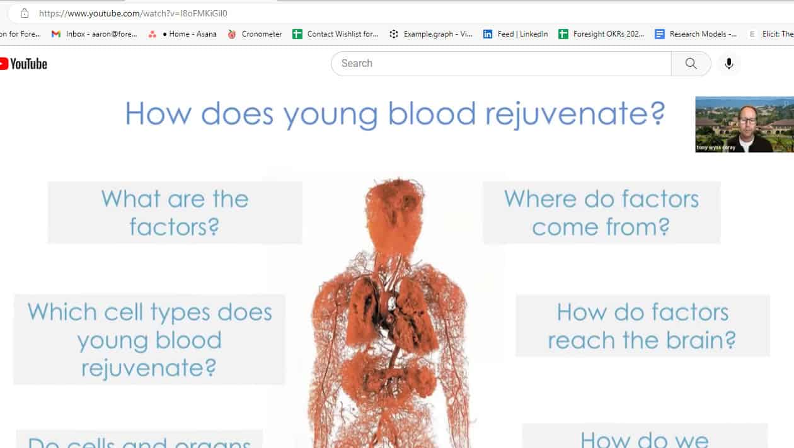Click the "Where do factors come from?" box
794x448 pixels.
pyautogui.click(x=601, y=212)
